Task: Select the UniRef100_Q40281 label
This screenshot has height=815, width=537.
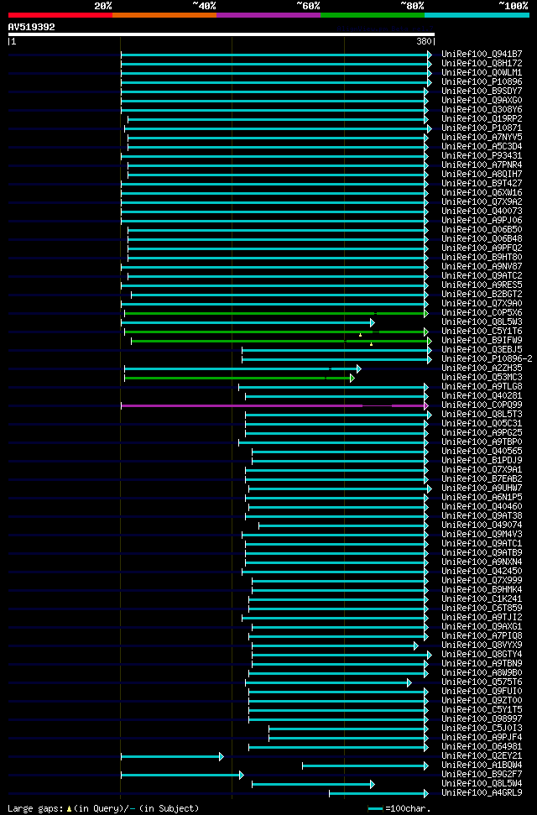Action: point(482,396)
